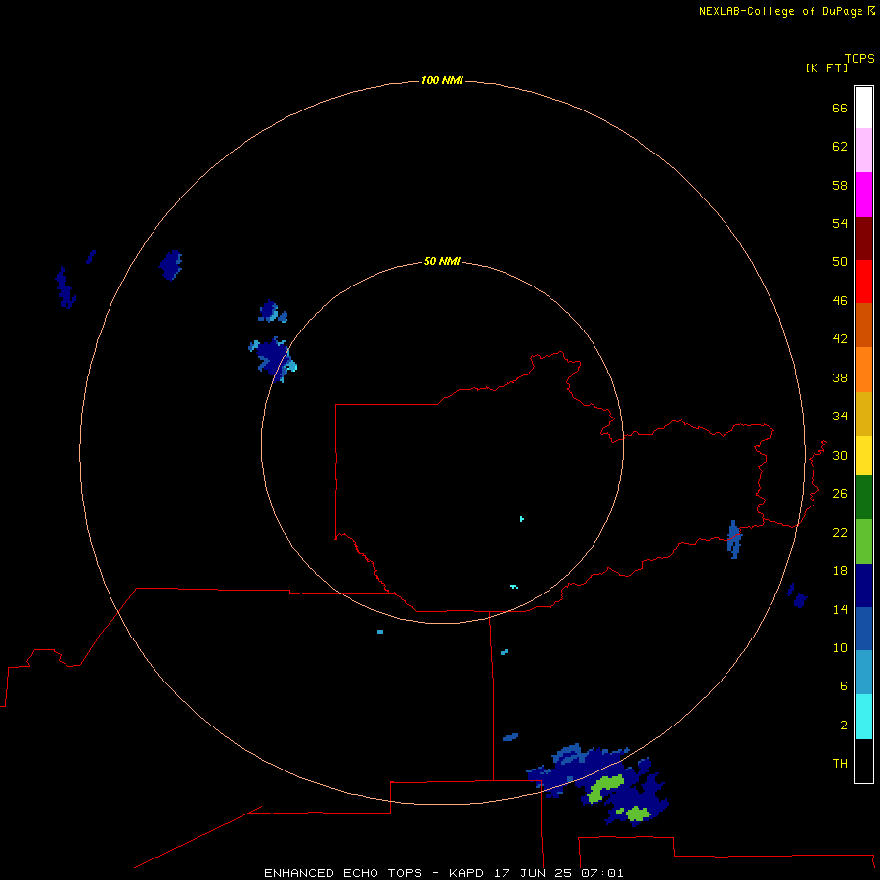Click the '[K FT]' units label

[826, 67]
